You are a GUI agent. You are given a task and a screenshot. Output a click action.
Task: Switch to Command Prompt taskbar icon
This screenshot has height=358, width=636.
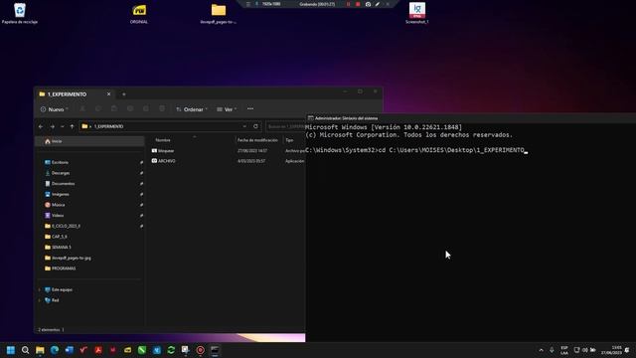(215, 350)
